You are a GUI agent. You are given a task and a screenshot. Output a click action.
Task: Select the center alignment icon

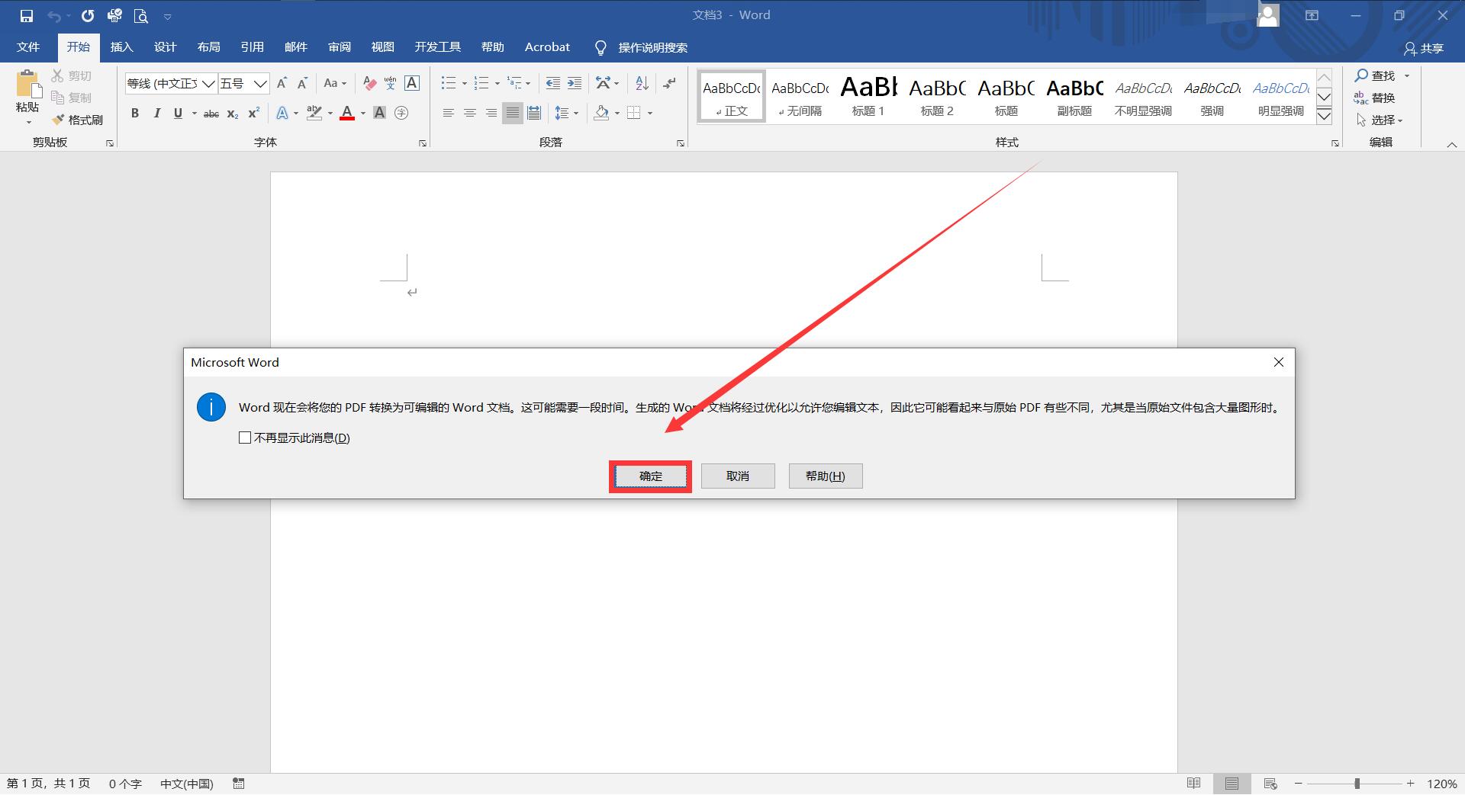[x=469, y=113]
